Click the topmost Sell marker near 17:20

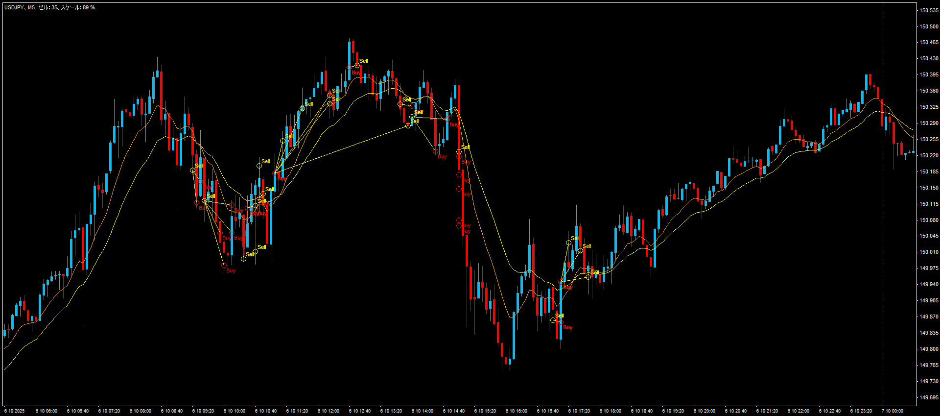click(x=575, y=239)
